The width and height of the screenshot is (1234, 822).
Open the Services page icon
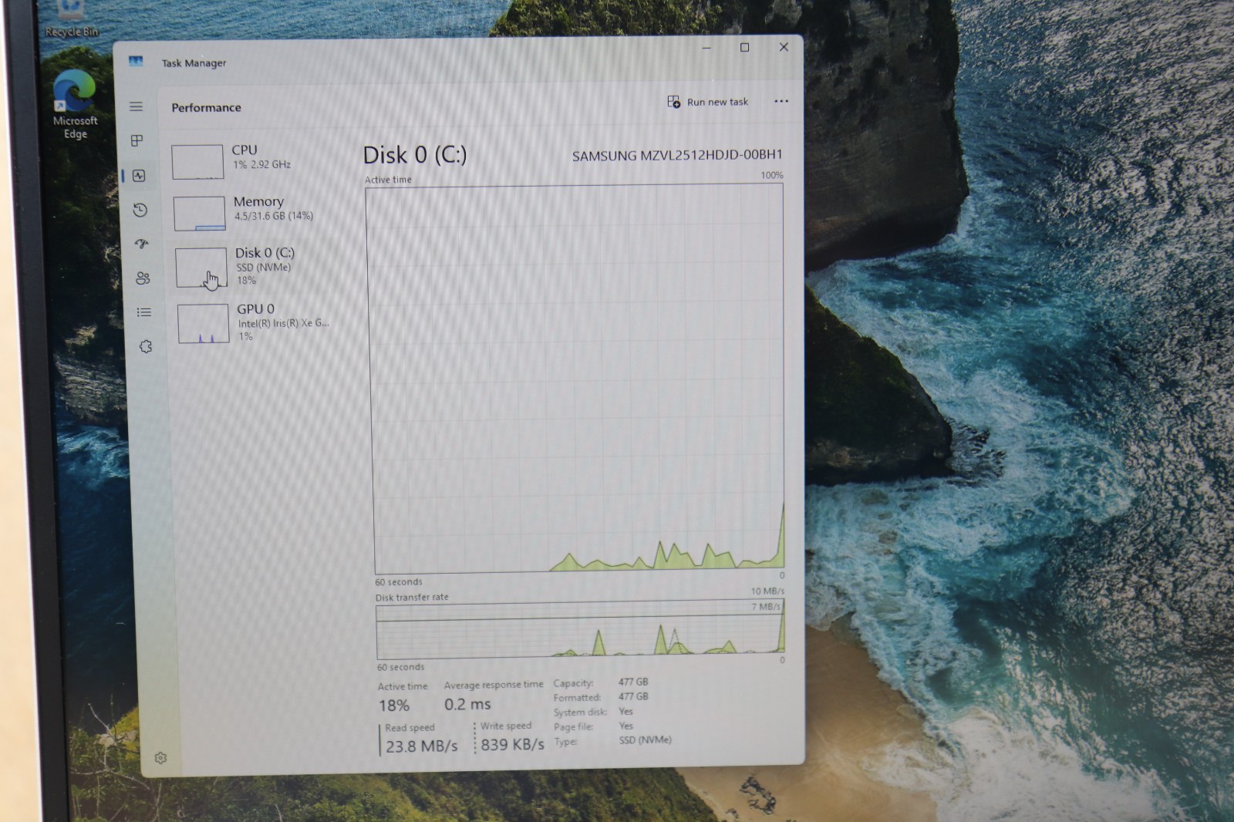tap(146, 346)
